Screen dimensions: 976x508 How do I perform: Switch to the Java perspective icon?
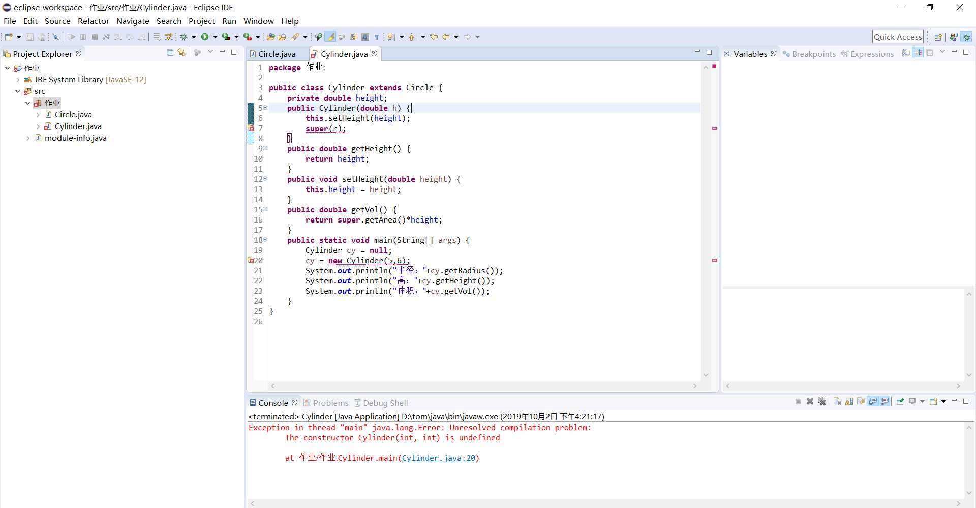tap(954, 37)
